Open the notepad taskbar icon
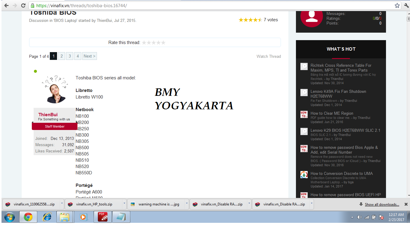 coord(121,217)
